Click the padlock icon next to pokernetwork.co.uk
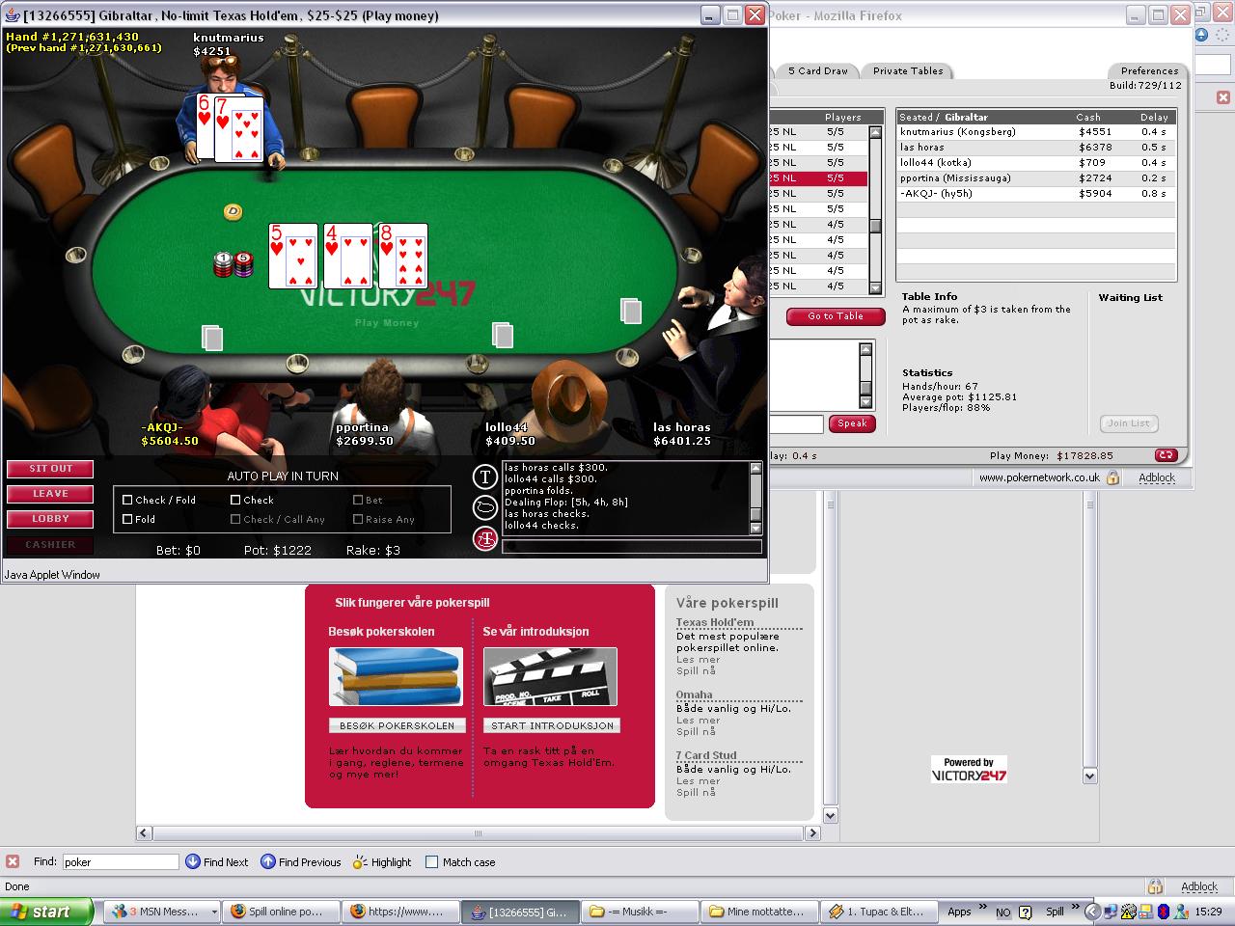This screenshot has width=1235, height=926. pos(1113,477)
